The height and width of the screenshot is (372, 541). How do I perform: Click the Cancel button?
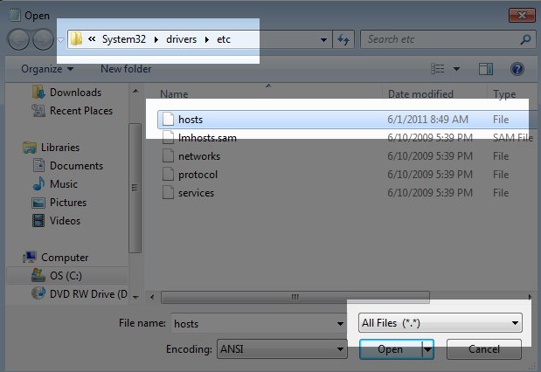coord(484,349)
